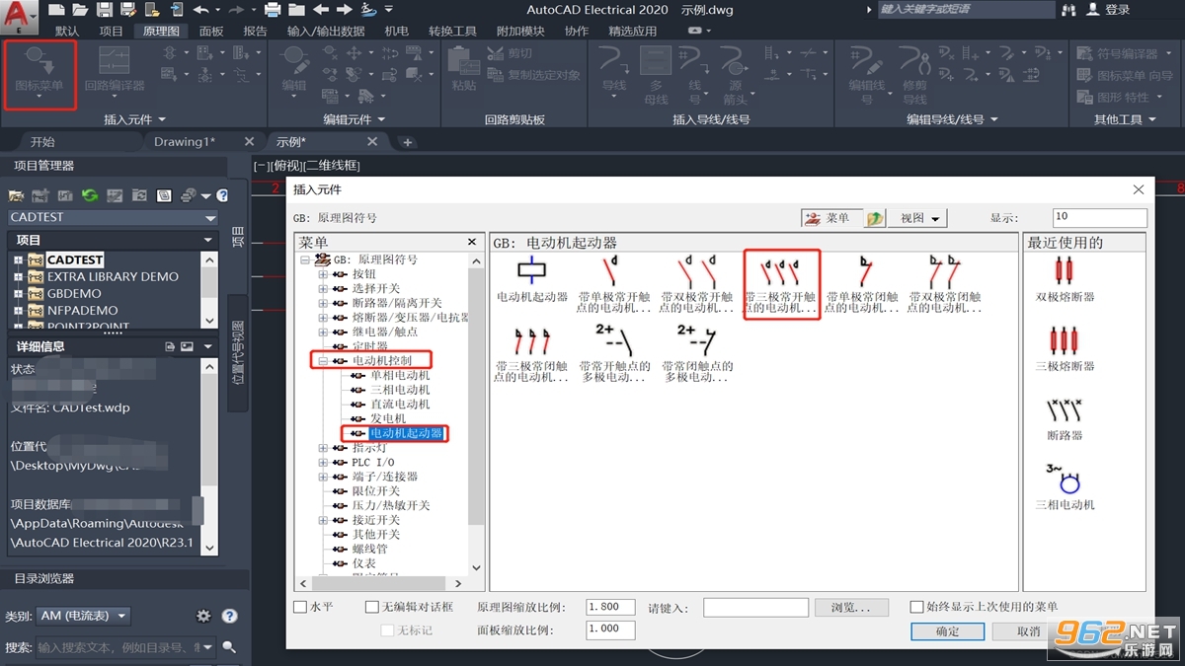Viewport: 1185px width, 666px height.
Task: Switch to the 项目 ribbon tab
Action: pos(112,31)
